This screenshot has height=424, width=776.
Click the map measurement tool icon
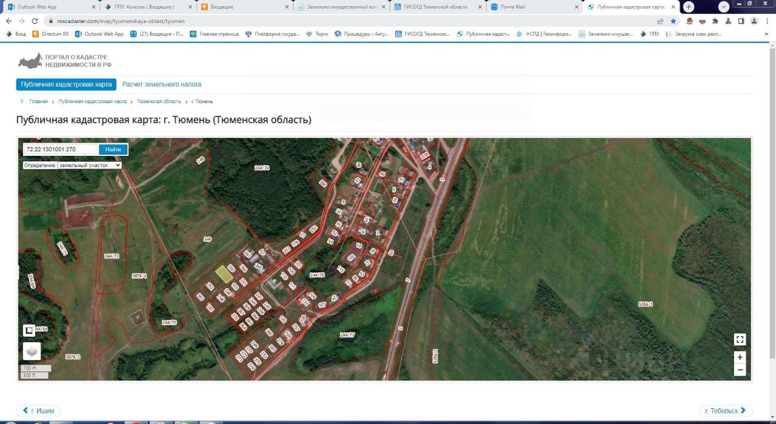[28, 331]
